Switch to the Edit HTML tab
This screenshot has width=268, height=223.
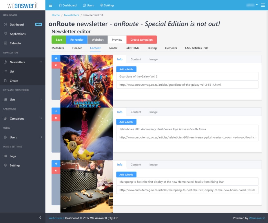pos(132,48)
